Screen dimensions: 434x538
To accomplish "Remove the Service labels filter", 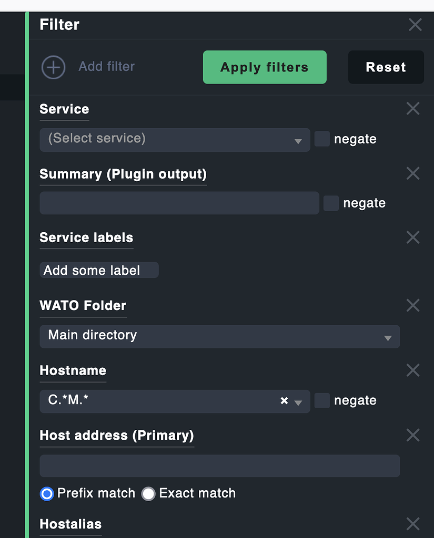I will point(412,237).
